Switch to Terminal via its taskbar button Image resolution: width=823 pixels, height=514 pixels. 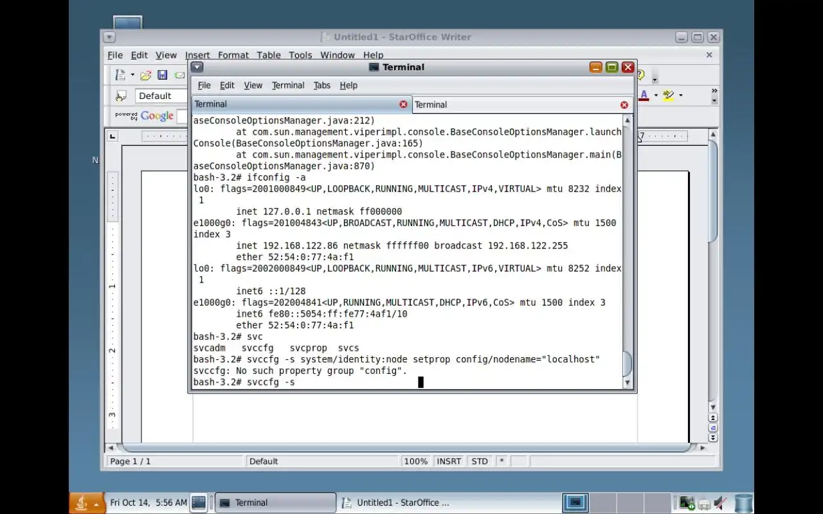click(x=275, y=503)
